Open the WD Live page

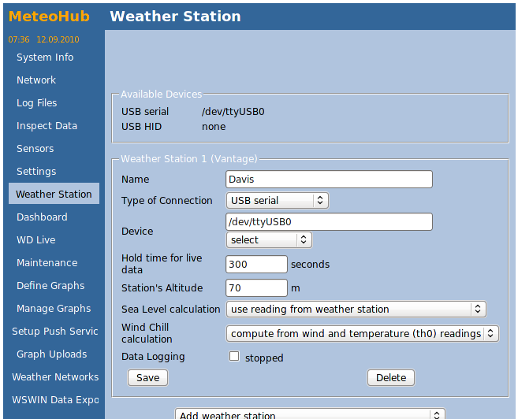[x=36, y=240]
